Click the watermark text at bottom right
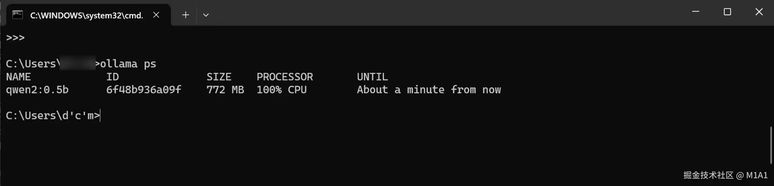The image size is (774, 186). [x=725, y=175]
